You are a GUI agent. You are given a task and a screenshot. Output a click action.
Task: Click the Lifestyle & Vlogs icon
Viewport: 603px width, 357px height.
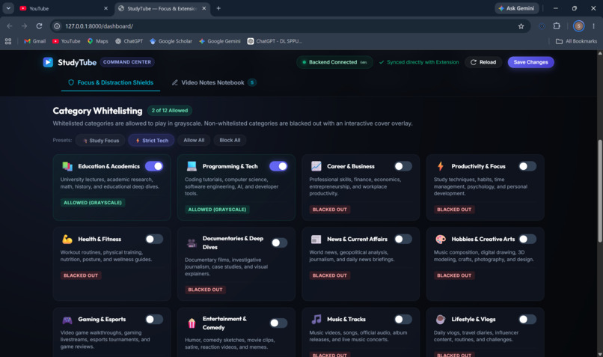click(441, 320)
